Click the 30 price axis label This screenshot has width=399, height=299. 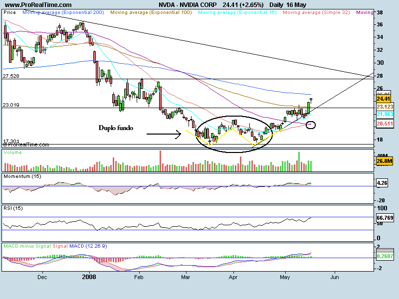point(380,63)
